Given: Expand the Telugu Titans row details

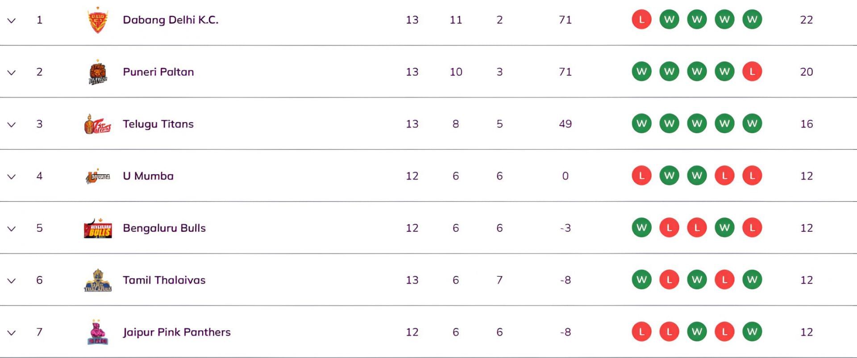Looking at the screenshot, I should 12,125.
